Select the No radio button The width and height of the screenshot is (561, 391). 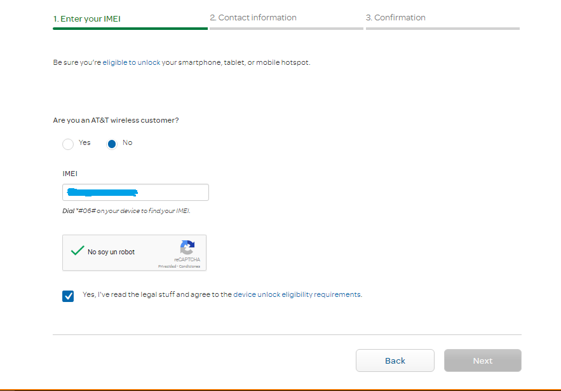[x=112, y=144]
